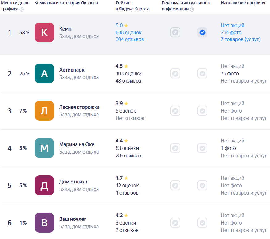This screenshot has width=270, height=239.
Task: Select company name 'Активпарк'
Action: pos(72,70)
